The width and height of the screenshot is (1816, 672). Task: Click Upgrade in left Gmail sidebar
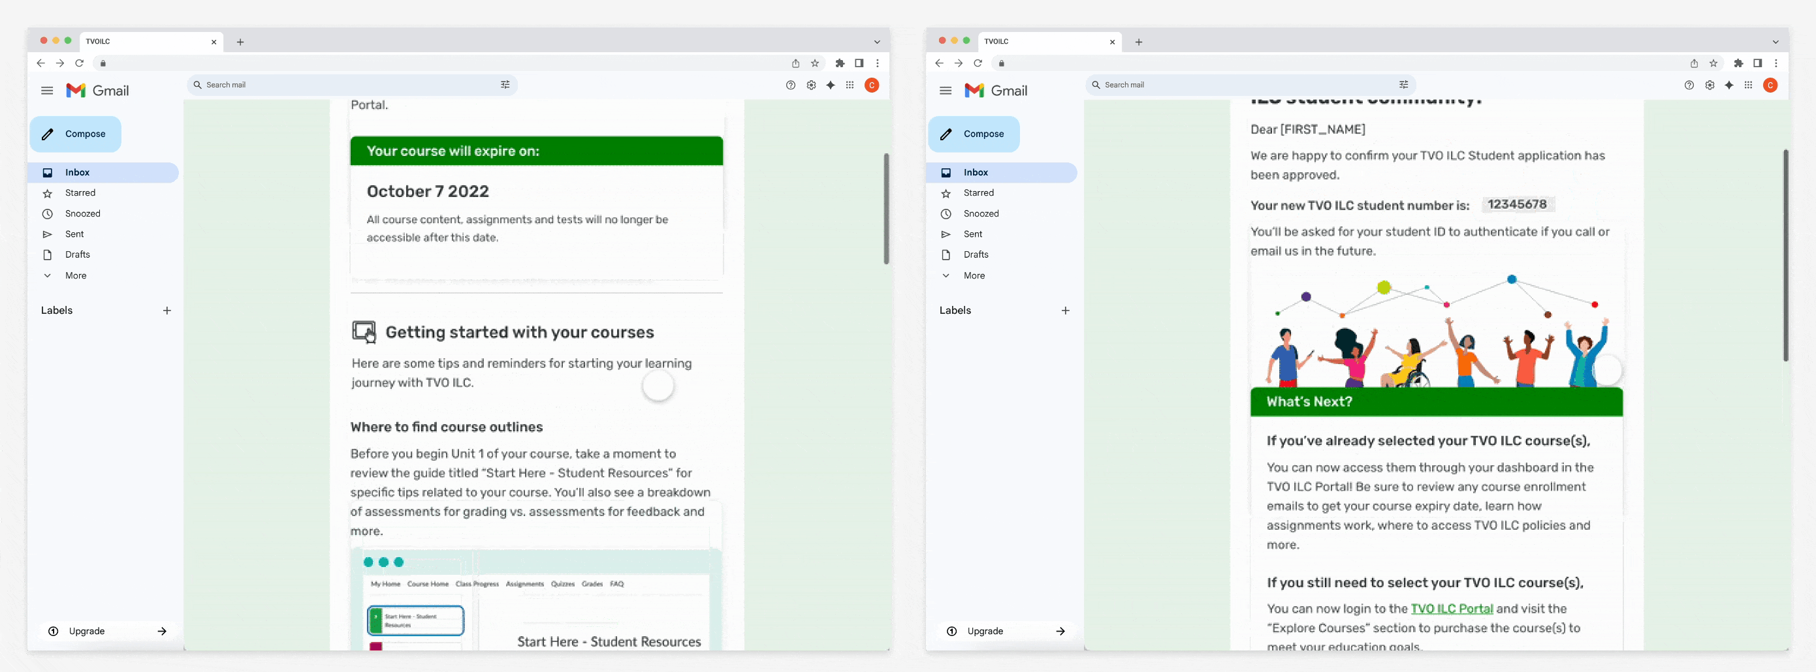(107, 631)
